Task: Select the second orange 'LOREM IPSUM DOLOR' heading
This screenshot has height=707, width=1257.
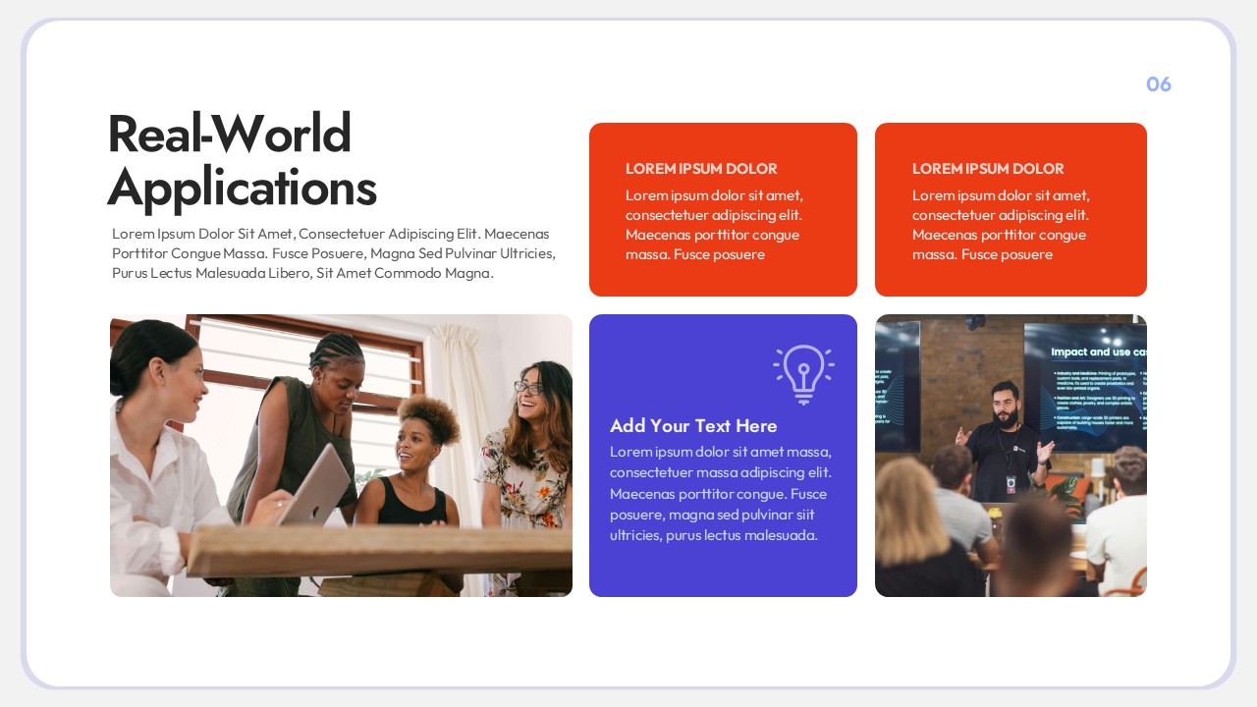Action: click(x=988, y=169)
